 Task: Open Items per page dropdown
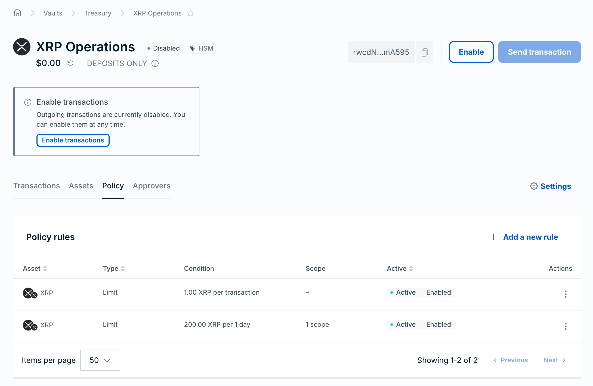(100, 360)
